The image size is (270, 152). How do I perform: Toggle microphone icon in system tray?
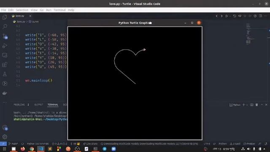(254, 149)
